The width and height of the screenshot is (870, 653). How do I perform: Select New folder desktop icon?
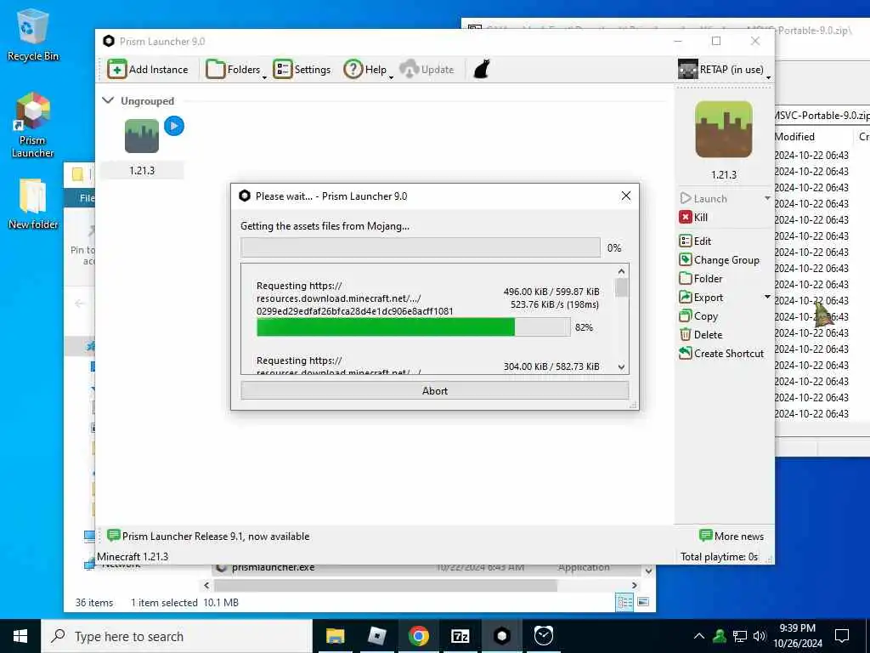pyautogui.click(x=33, y=204)
